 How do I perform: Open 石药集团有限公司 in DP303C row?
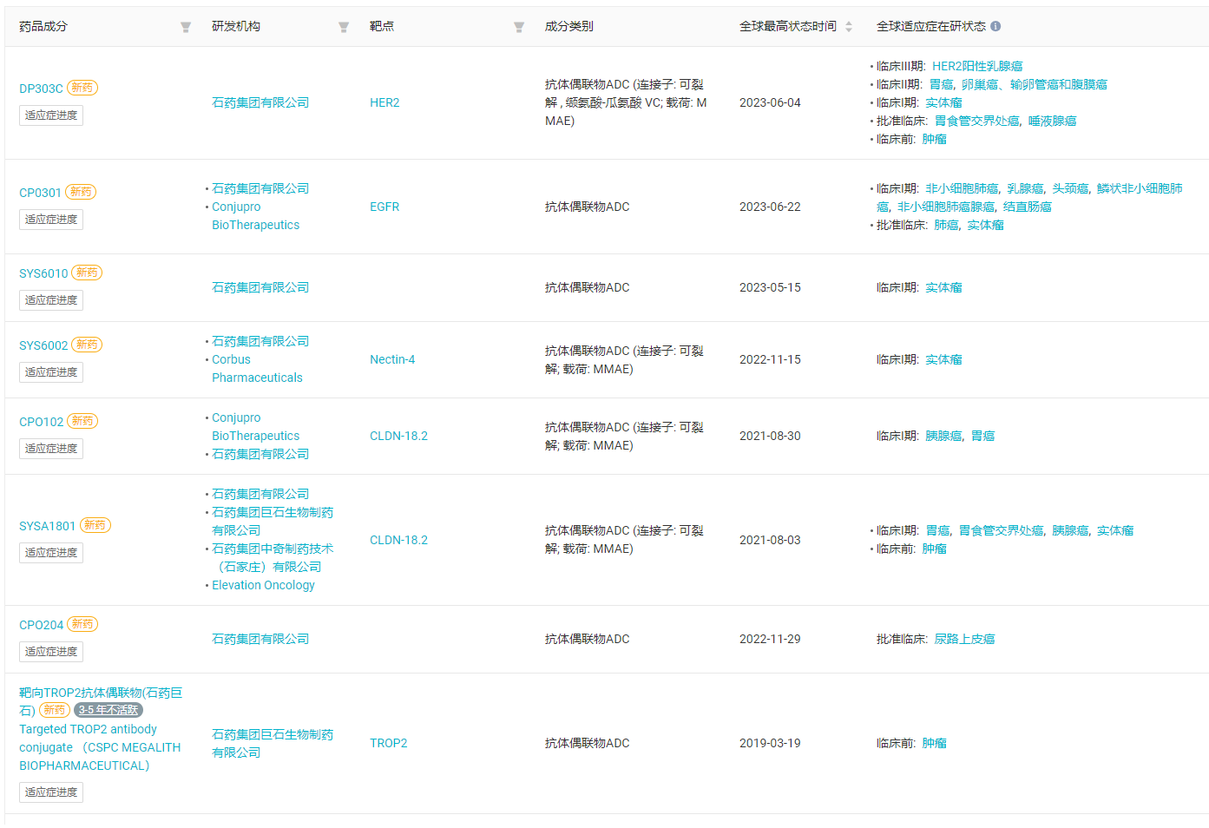pos(260,102)
